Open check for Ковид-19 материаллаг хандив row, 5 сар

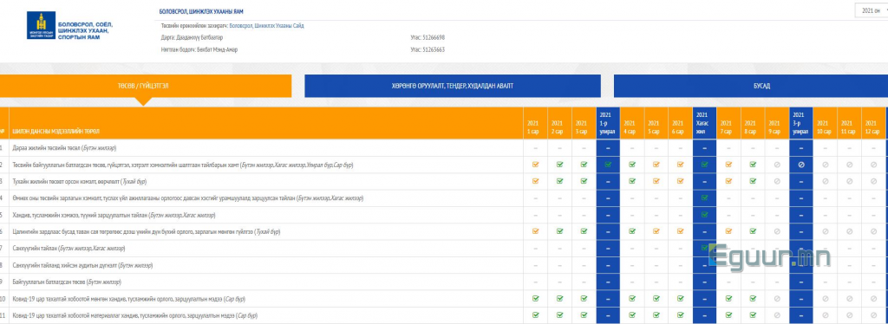(656, 315)
